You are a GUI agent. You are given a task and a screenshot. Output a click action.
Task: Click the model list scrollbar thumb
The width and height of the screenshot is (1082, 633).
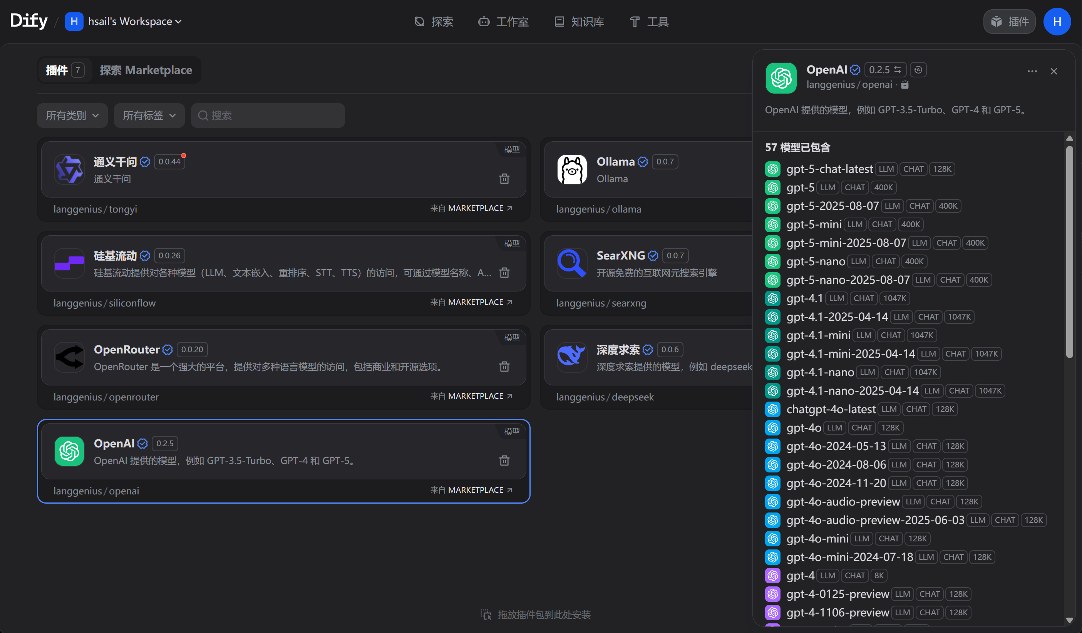(x=1069, y=252)
